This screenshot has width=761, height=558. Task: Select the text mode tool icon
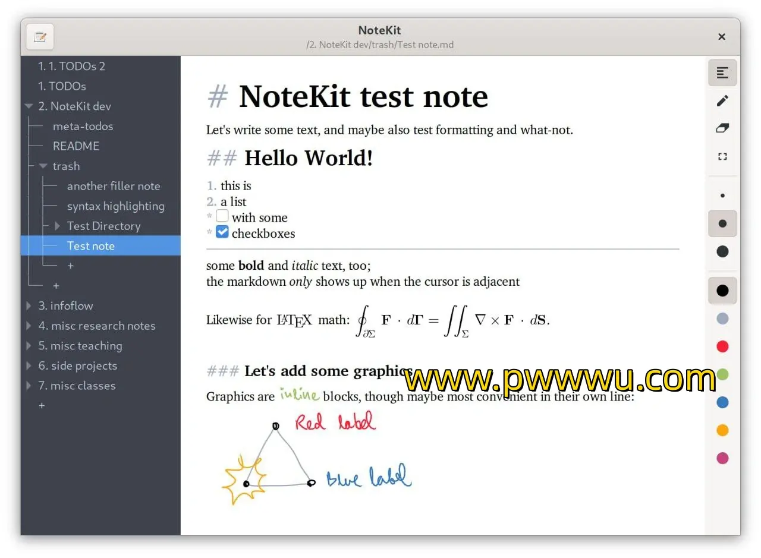[x=722, y=72]
